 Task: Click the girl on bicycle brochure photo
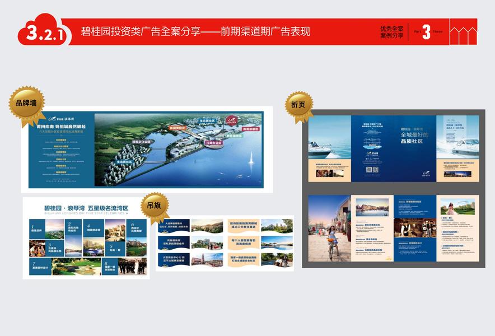click(x=330, y=228)
